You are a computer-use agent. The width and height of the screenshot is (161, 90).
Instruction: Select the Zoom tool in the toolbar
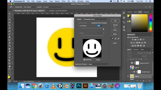(x=10, y=69)
